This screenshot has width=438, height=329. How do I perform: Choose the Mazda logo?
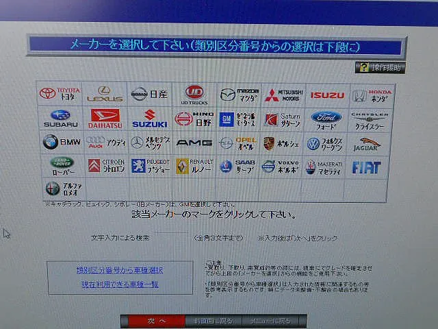(239, 95)
